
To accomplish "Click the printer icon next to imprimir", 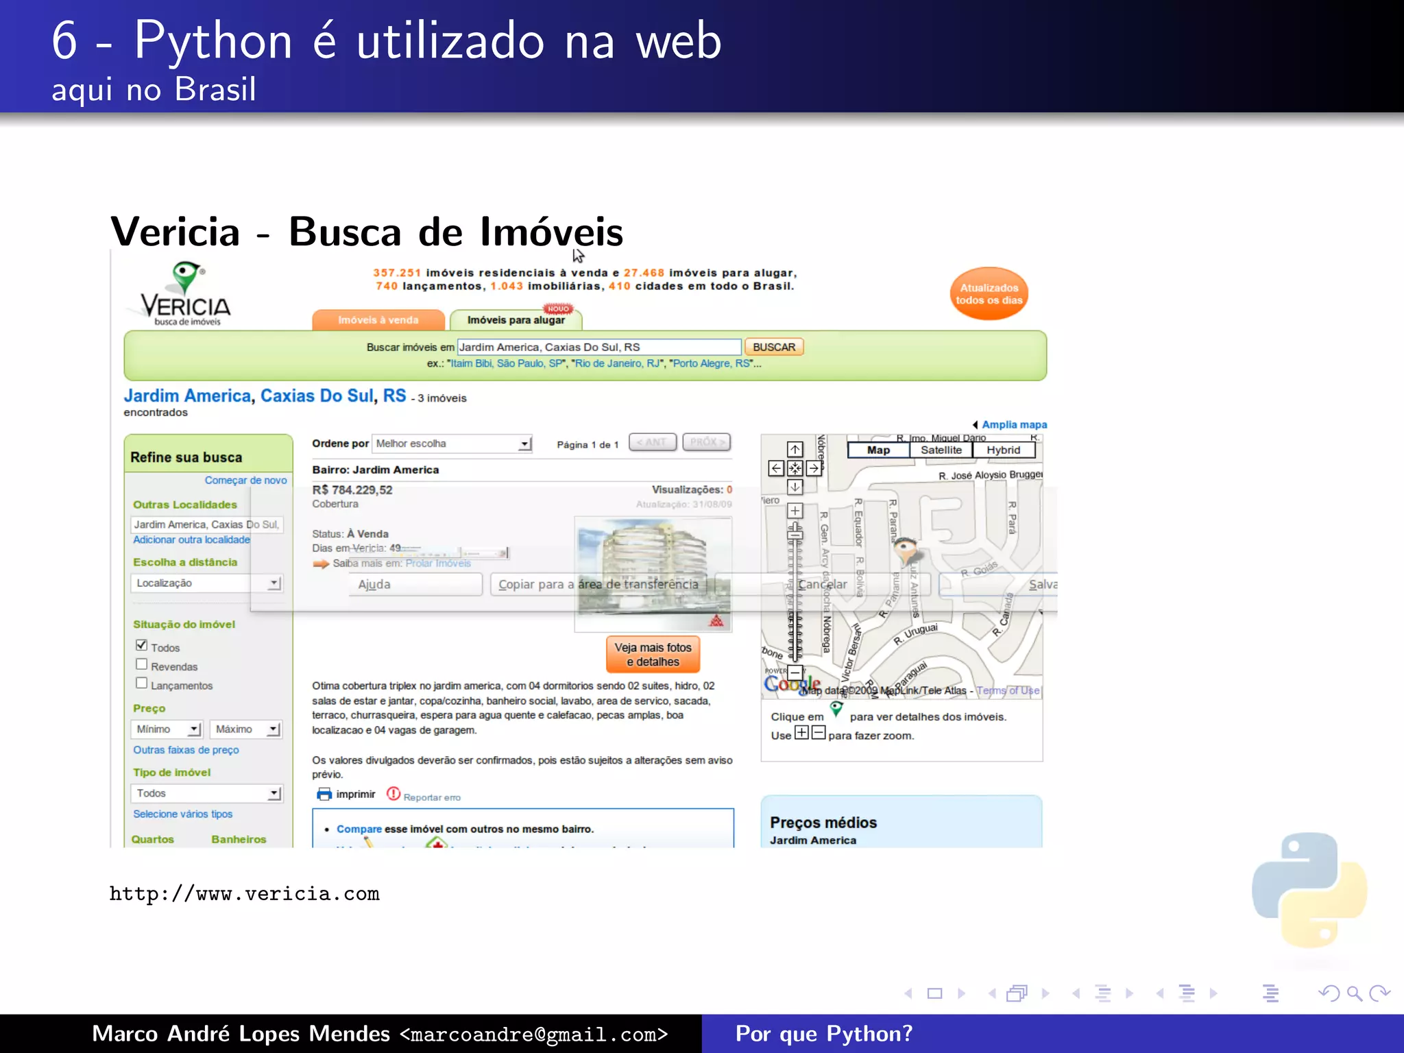I will (x=324, y=794).
